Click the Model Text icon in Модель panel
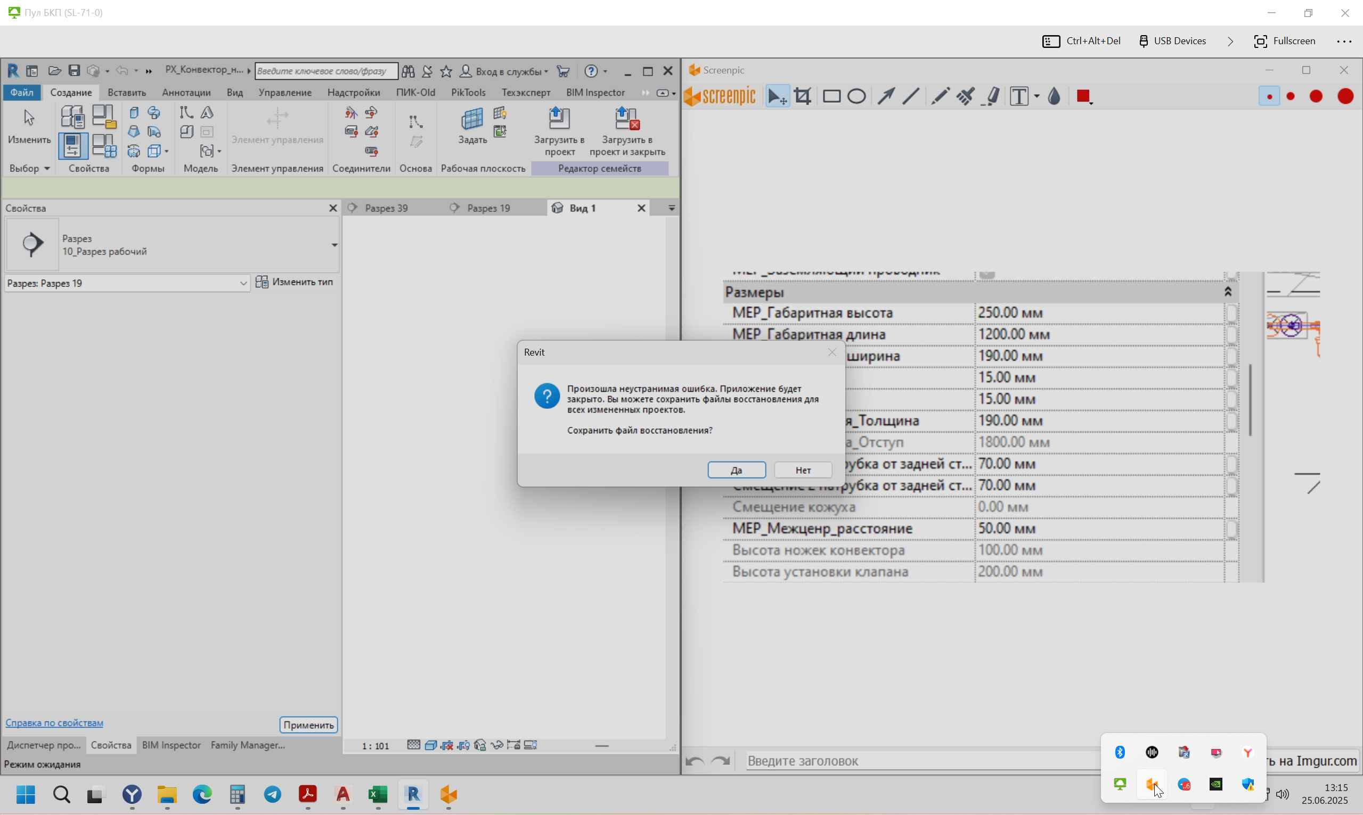This screenshot has height=815, width=1363. pyautogui.click(x=207, y=112)
